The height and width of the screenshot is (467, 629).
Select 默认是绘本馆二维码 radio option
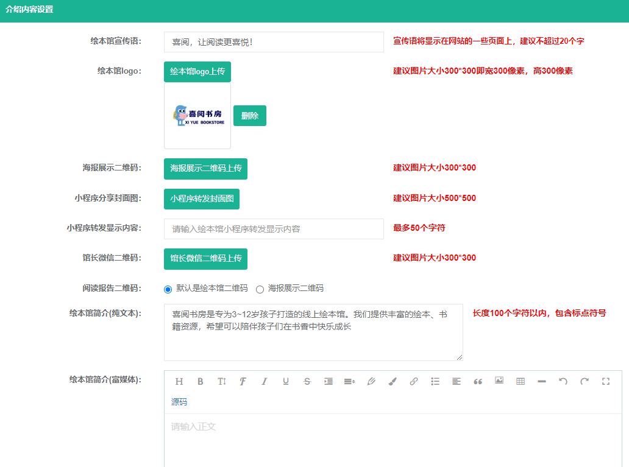[168, 289]
